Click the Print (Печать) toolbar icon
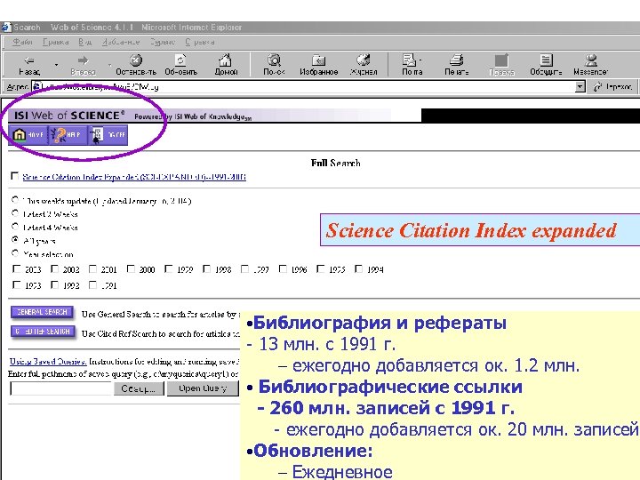The width and height of the screenshot is (640, 480). 456,60
